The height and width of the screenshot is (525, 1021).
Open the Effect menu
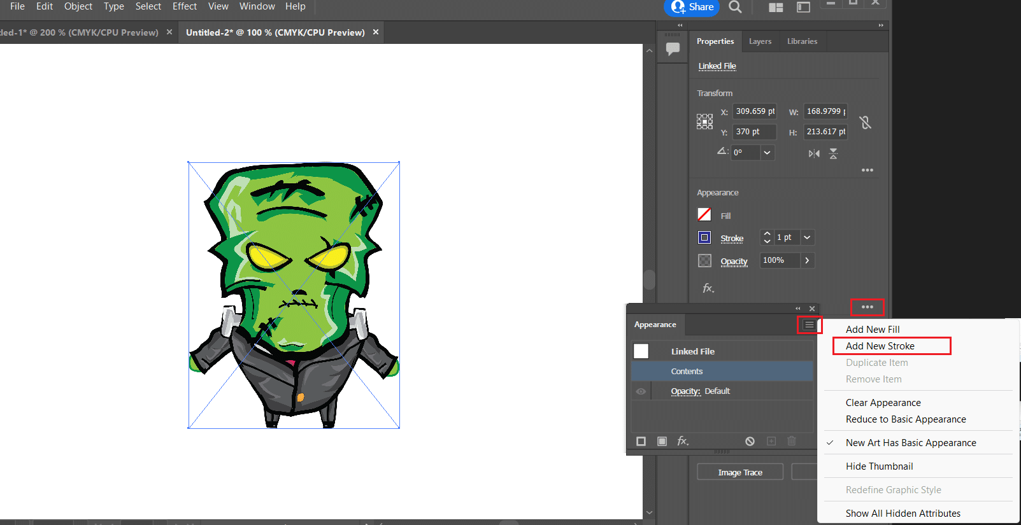pyautogui.click(x=185, y=6)
